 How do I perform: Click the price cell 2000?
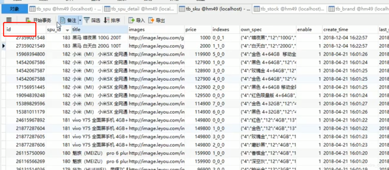(198, 46)
